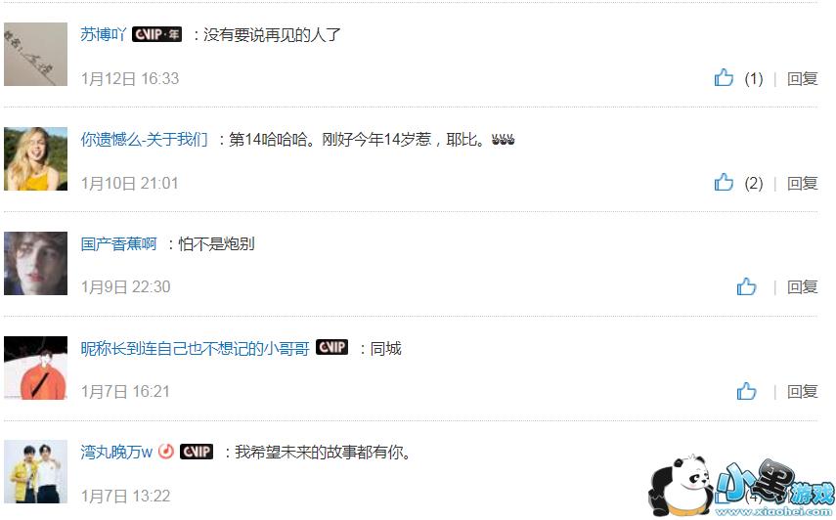
Task: Reply to the comment from 1月12日 16:33
Action: (803, 78)
